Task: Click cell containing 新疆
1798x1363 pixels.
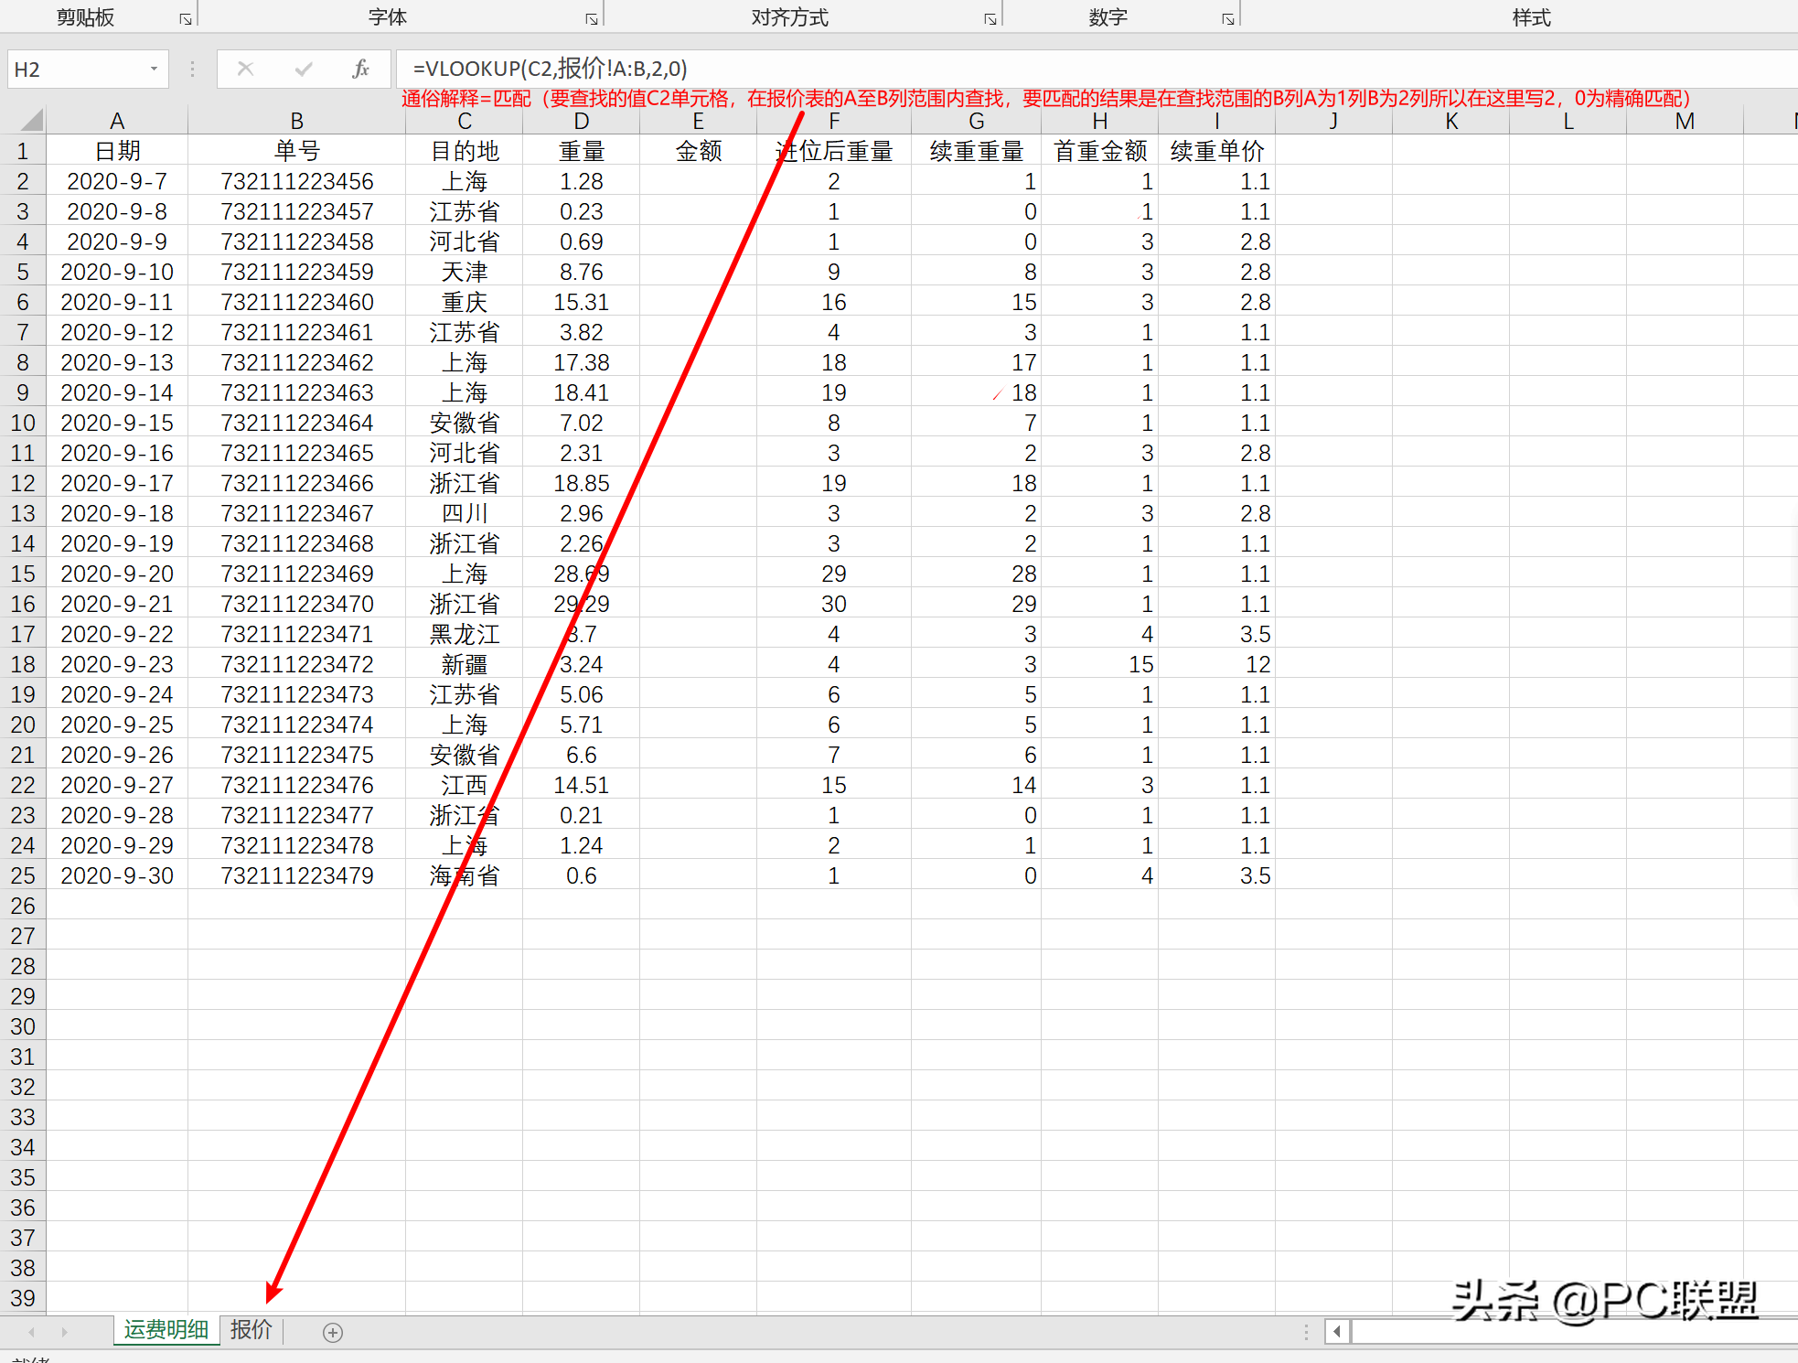Action: pyautogui.click(x=464, y=664)
